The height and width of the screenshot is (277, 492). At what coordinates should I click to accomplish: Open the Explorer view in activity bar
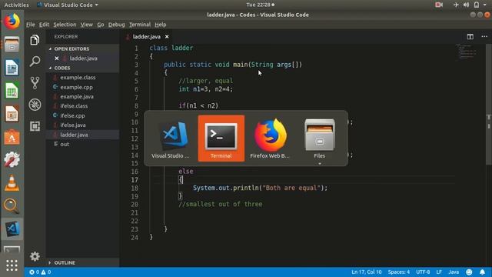click(35, 40)
